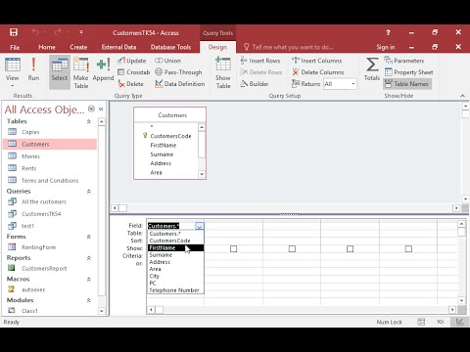Collapse the Tables group

pyautogui.click(x=88, y=121)
